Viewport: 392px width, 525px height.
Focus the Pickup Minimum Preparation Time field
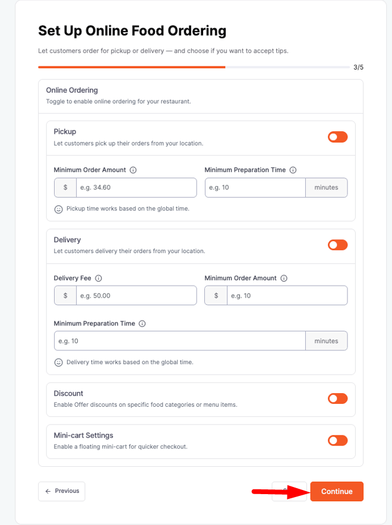(255, 188)
